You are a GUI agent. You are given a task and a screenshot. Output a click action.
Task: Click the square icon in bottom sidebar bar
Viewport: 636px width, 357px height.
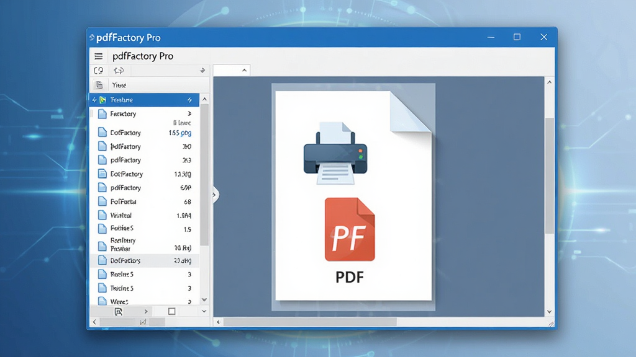[171, 311]
